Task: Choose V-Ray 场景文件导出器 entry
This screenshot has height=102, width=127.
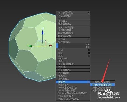Action: click(73, 99)
